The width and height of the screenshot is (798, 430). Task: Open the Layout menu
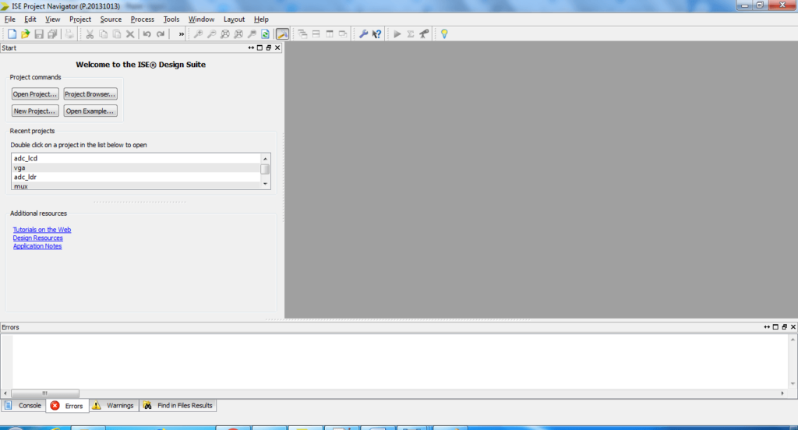pyautogui.click(x=234, y=19)
